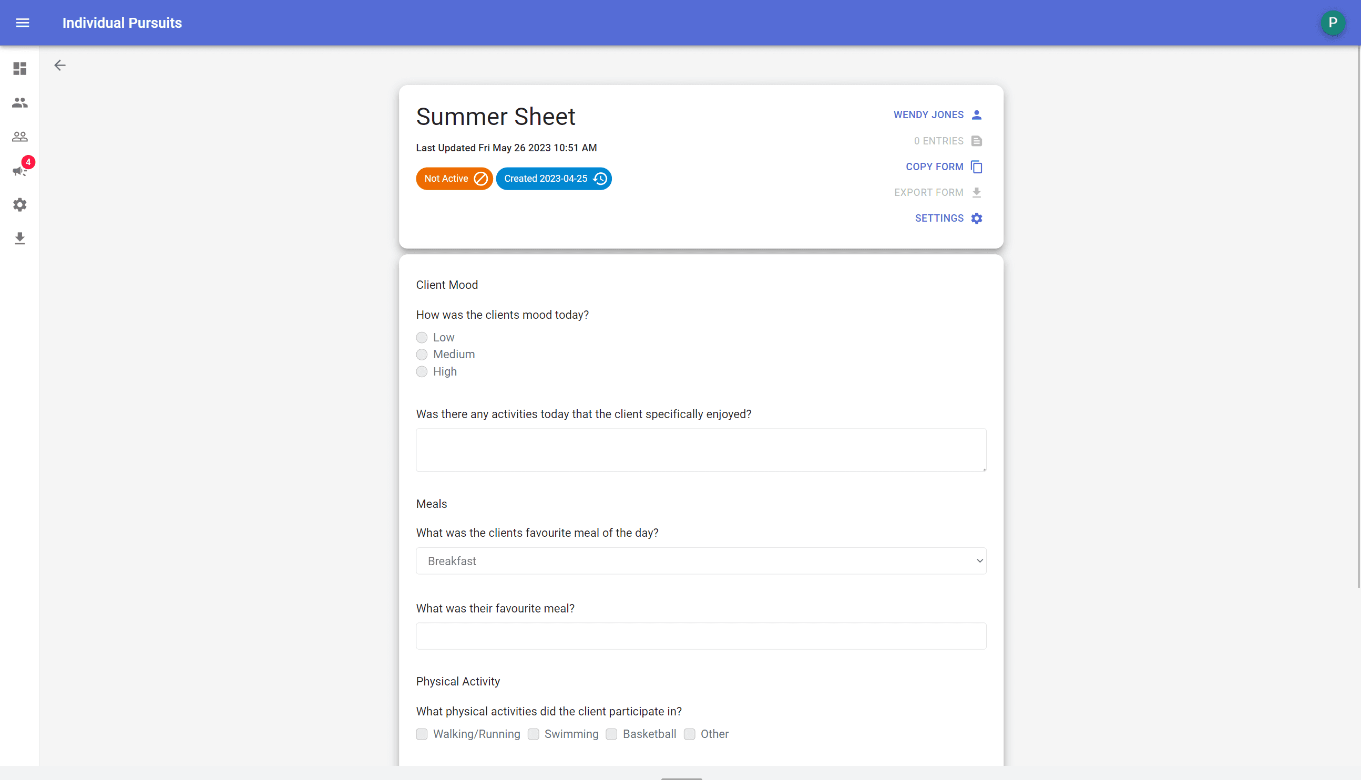Select the High mood radio button
Viewport: 1361px width, 780px height.
(422, 372)
